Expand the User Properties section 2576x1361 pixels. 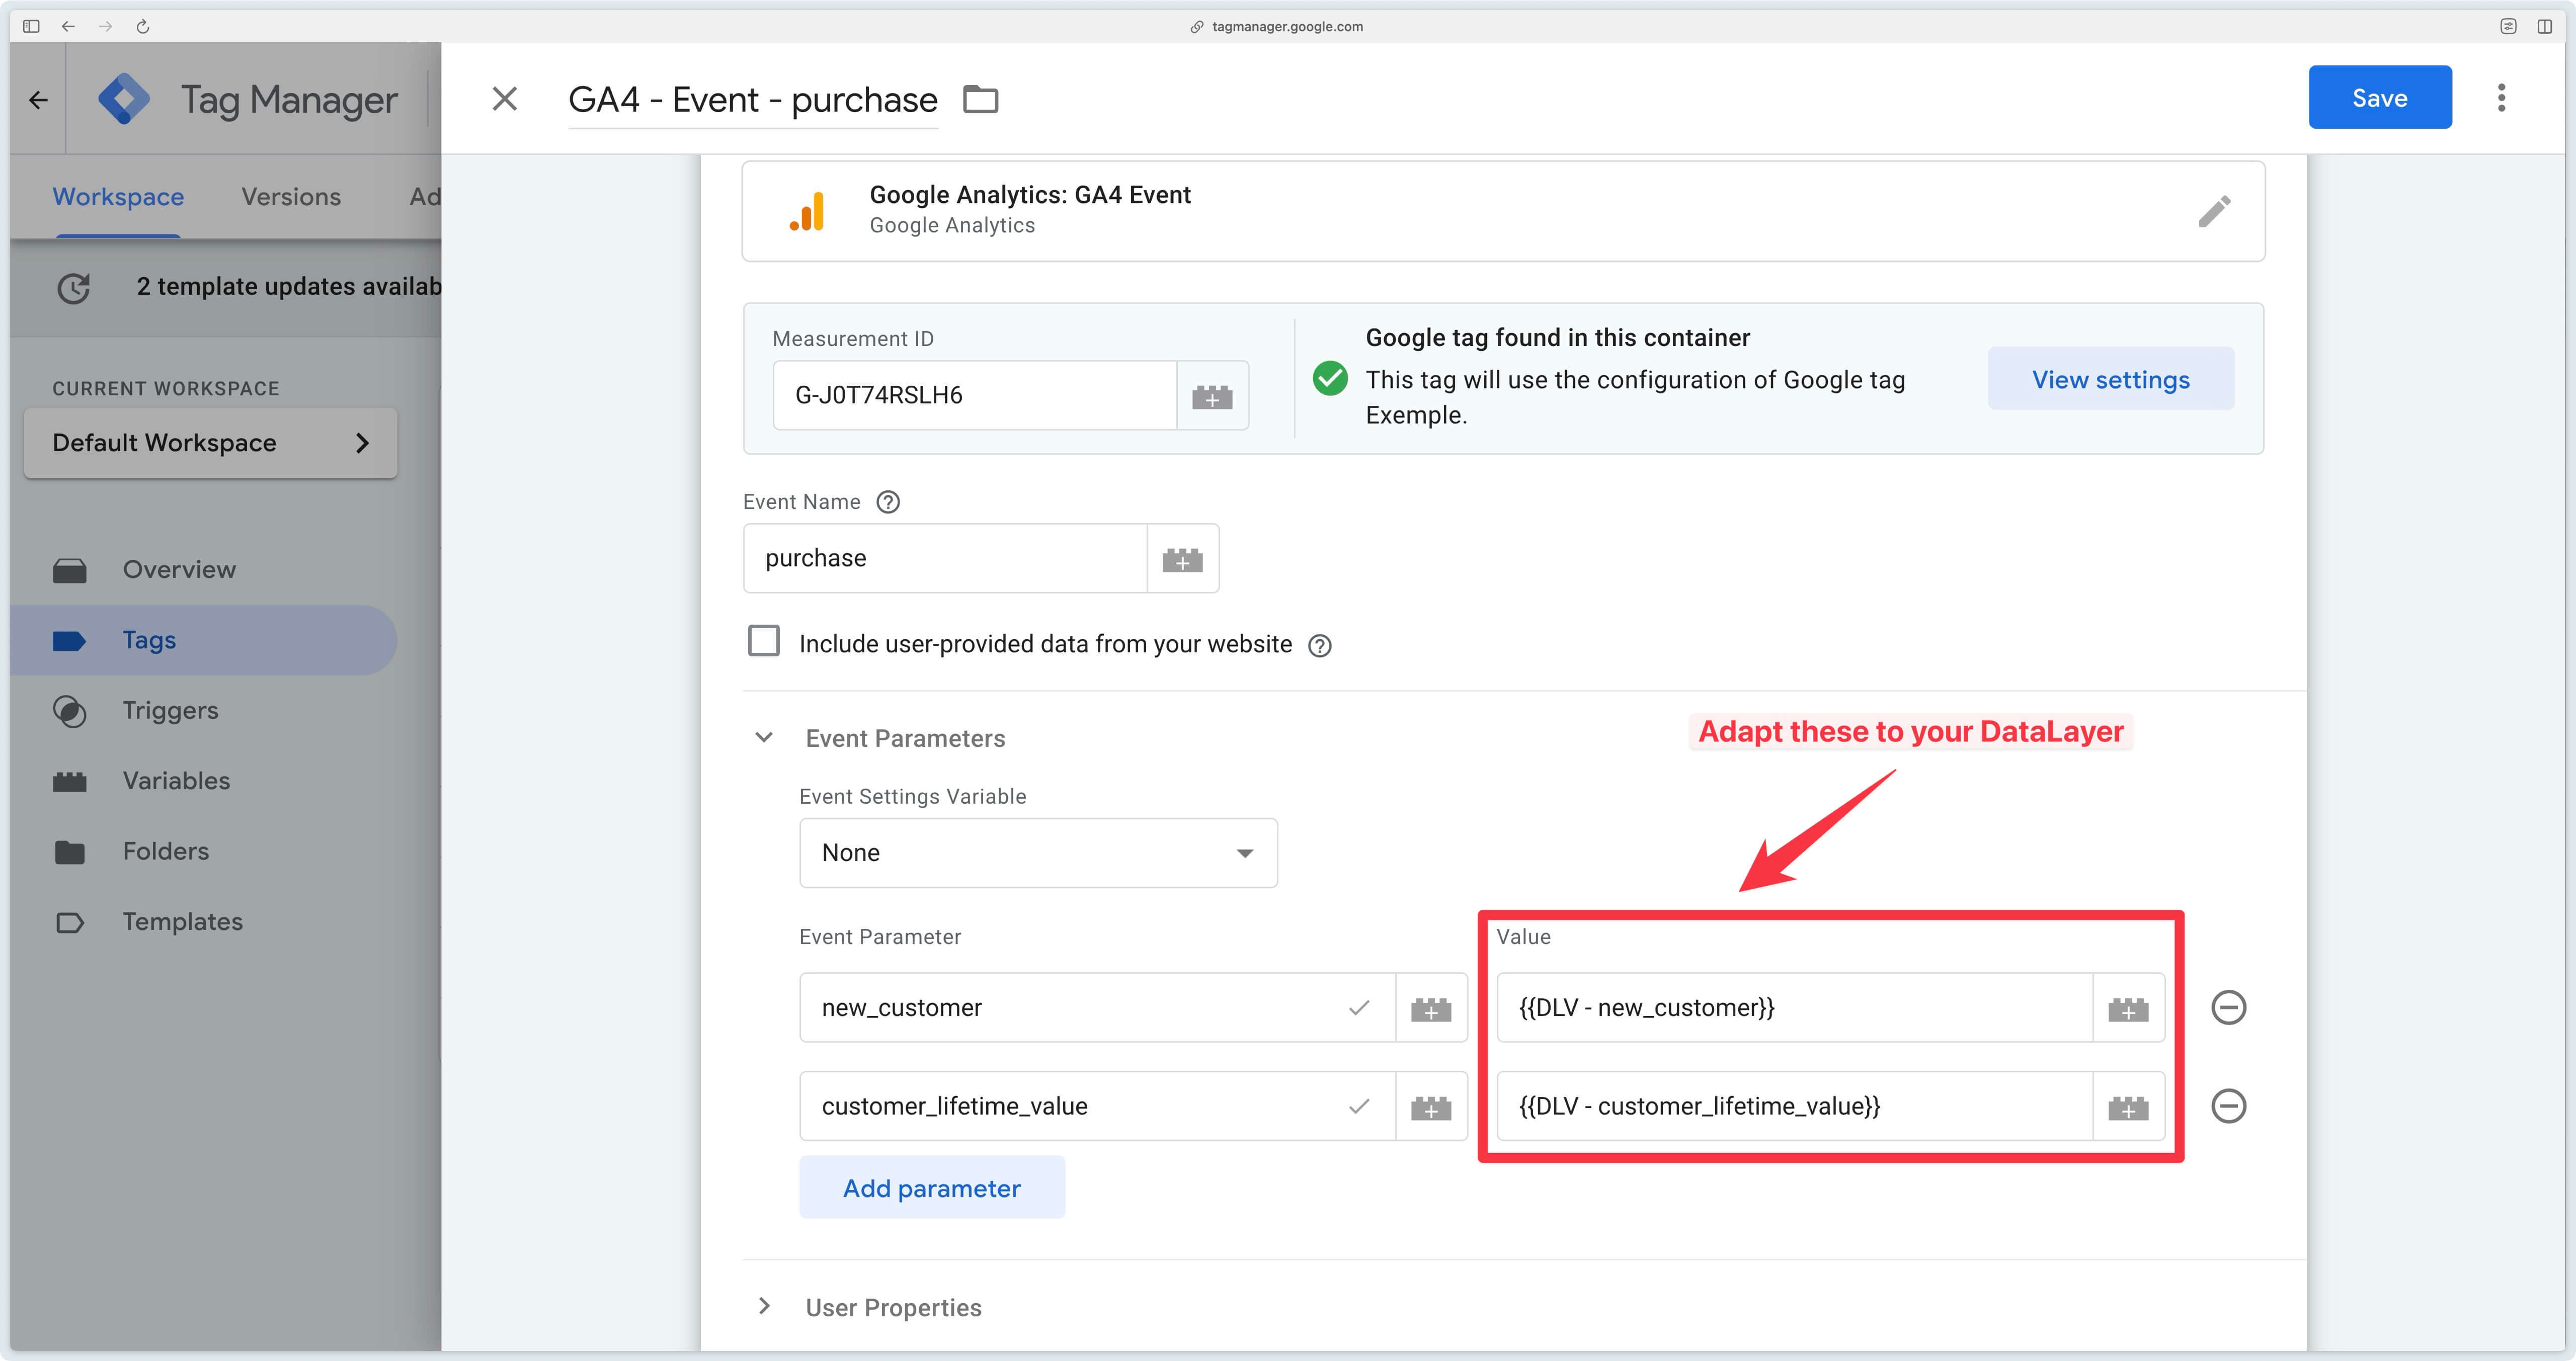(x=764, y=1306)
